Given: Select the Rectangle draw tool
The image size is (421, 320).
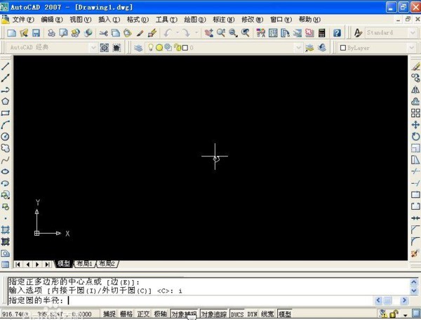Looking at the screenshot, I should click(6, 113).
